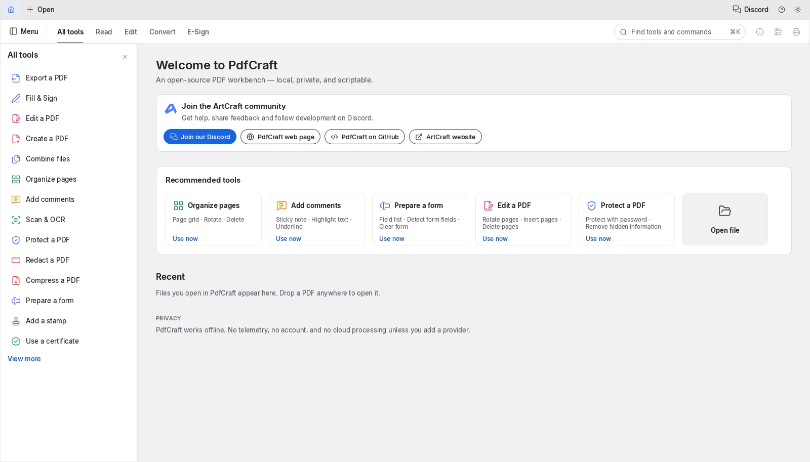
Task: Click Use now on the Prepare a form card
Action: click(x=392, y=239)
